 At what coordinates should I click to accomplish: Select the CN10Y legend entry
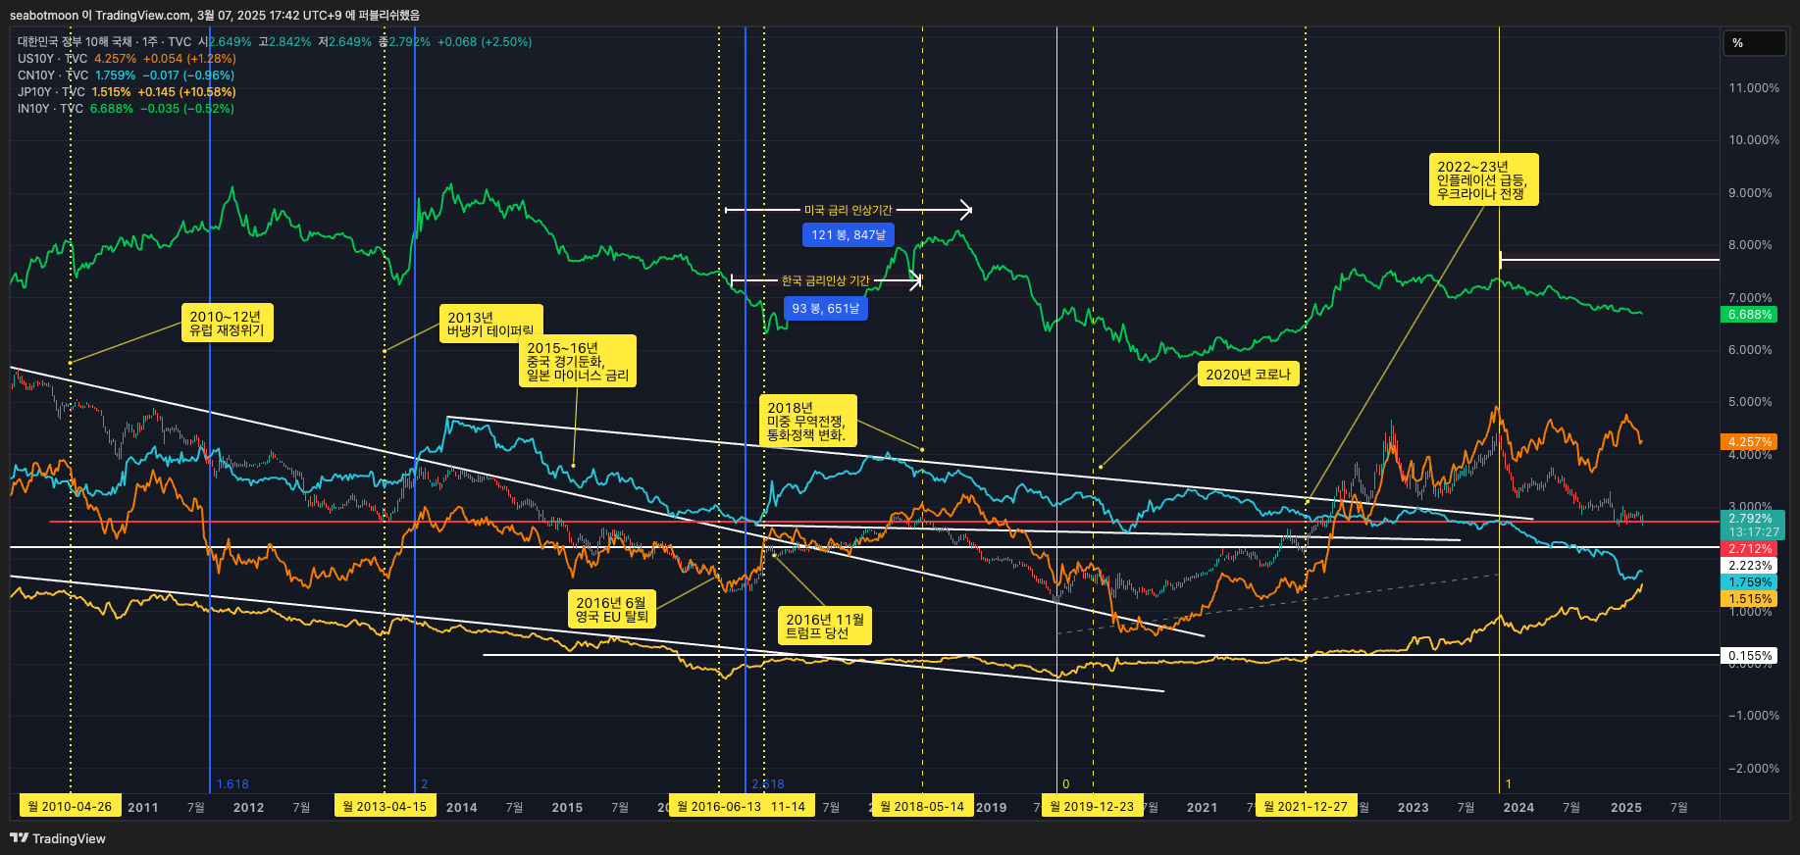pos(53,75)
